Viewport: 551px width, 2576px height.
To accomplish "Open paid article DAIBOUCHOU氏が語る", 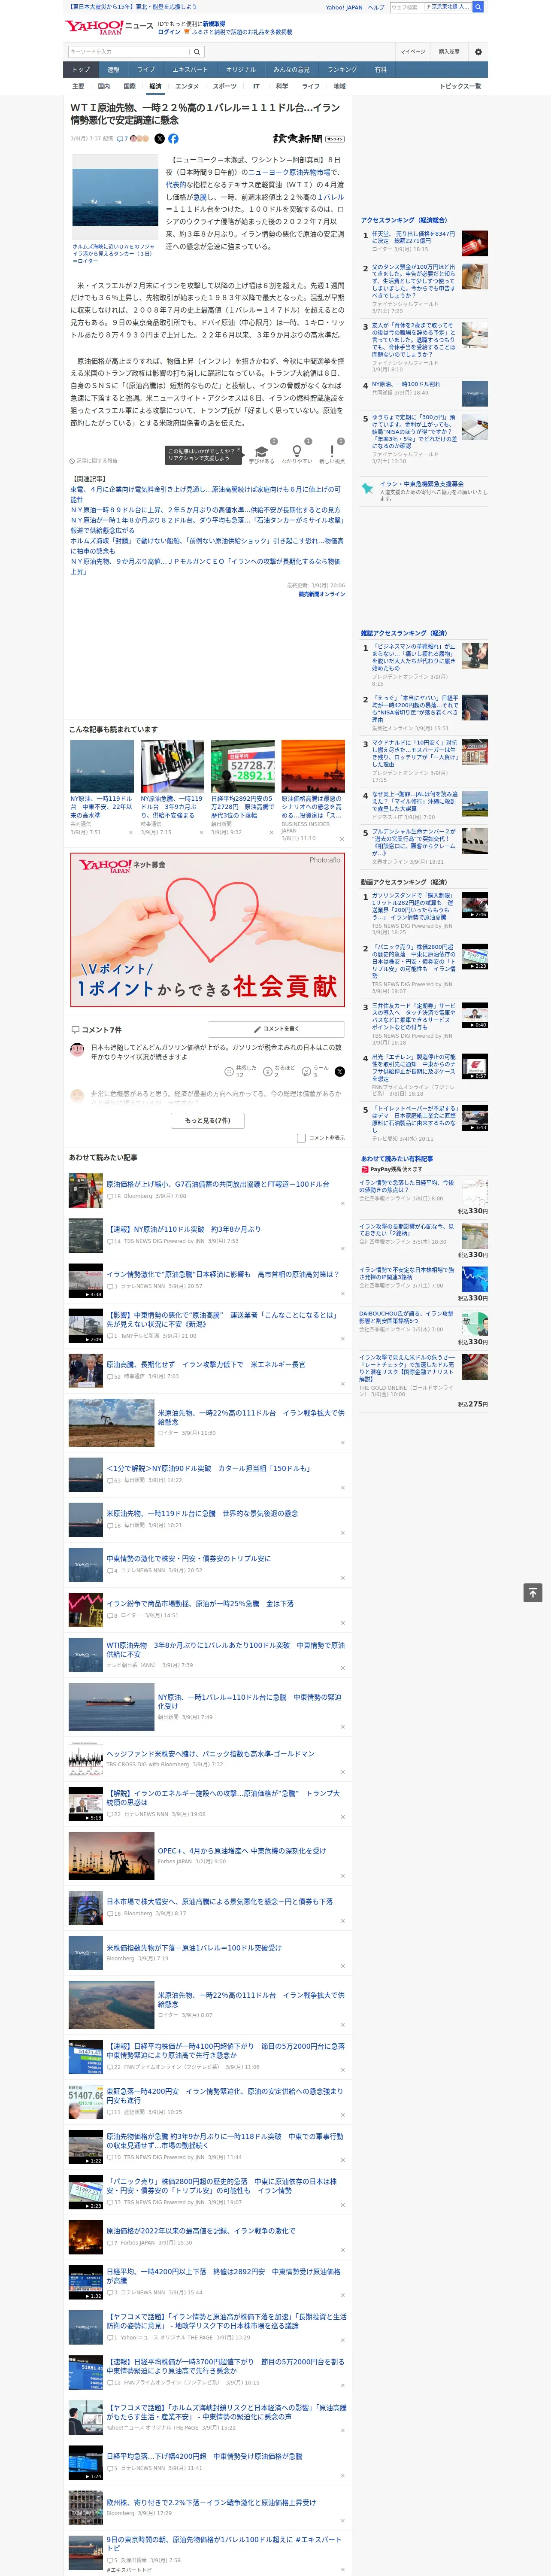I will click(407, 1317).
